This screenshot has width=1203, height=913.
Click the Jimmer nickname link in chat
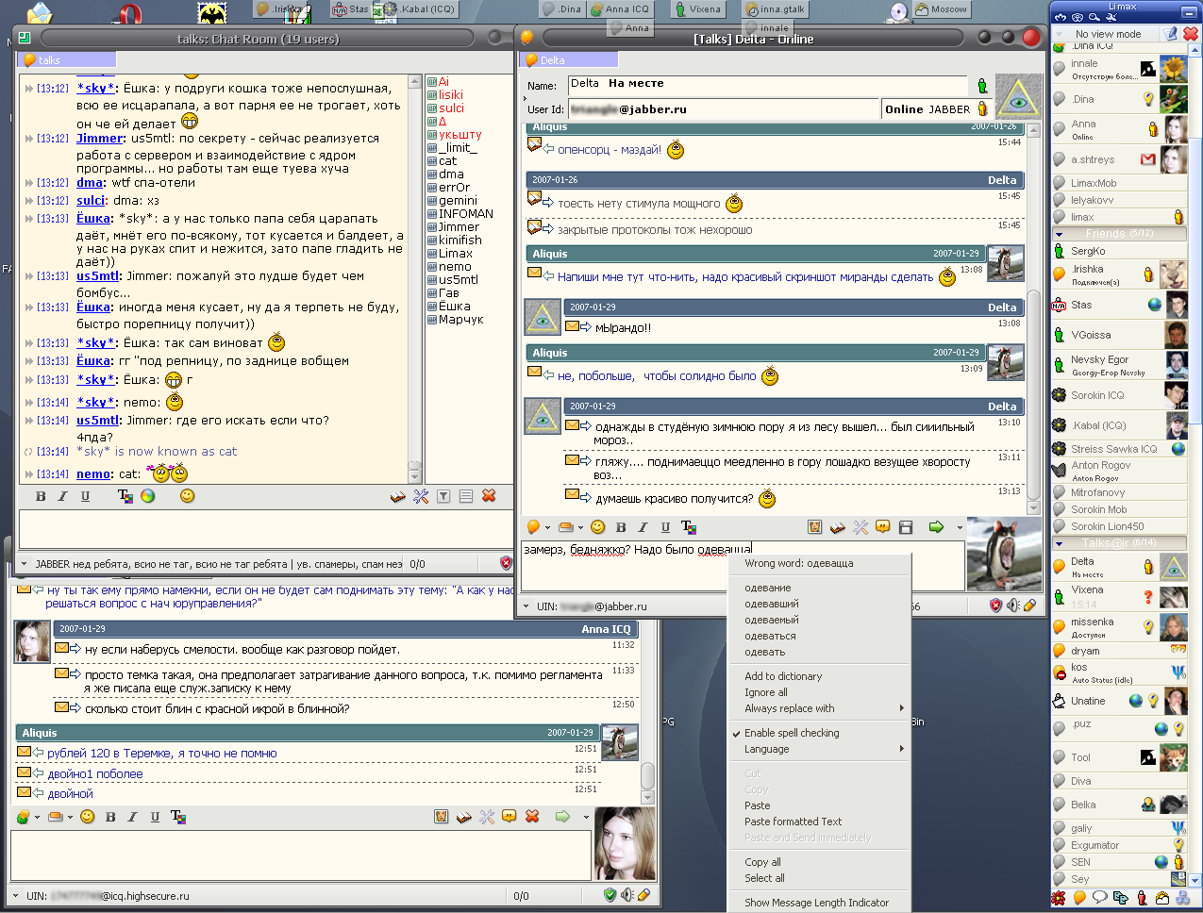tap(99, 139)
